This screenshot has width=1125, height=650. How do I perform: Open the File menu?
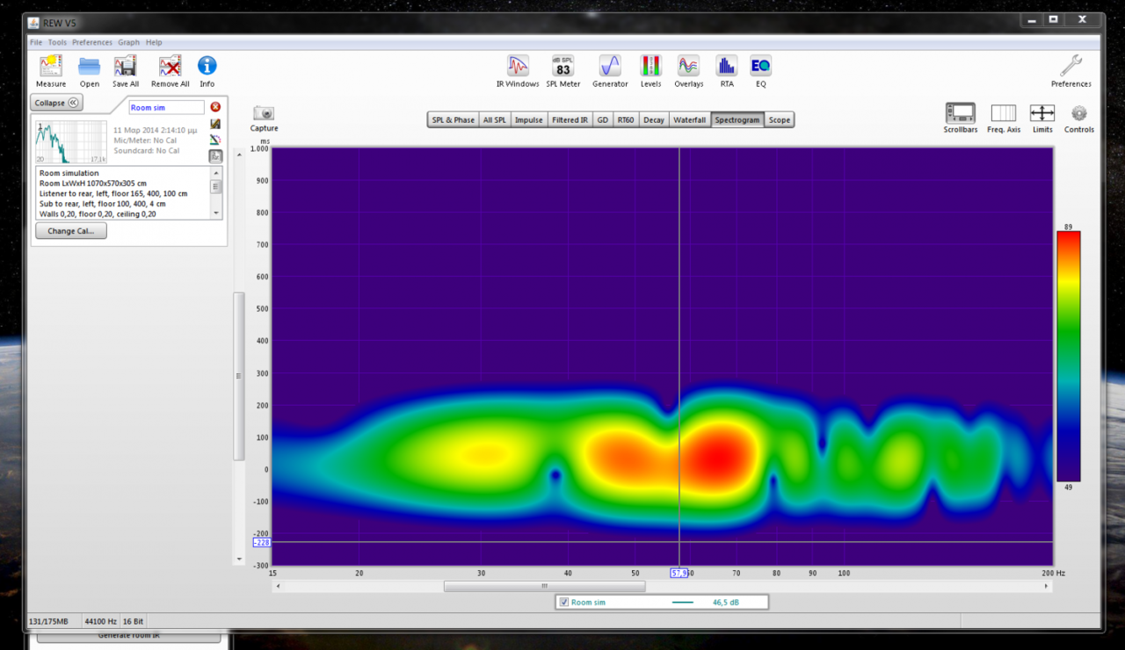point(36,42)
